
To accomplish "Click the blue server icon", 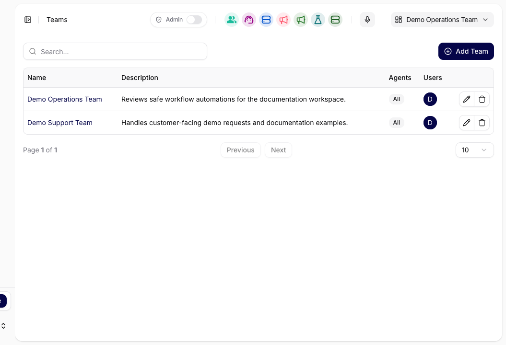I will point(266,20).
